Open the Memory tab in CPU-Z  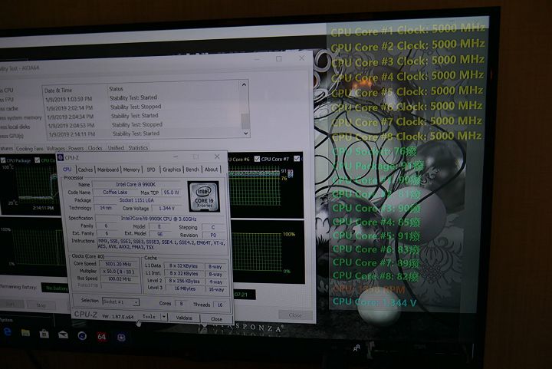click(x=131, y=170)
